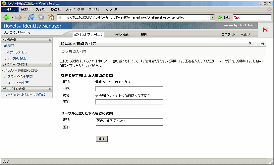
Task: Click the Forward arrow button
Action: 18,17
